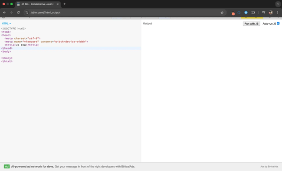Image resolution: width=282 pixels, height=171 pixels.
Task: Open the HTML panel dropdown
Action: click(x=7, y=23)
